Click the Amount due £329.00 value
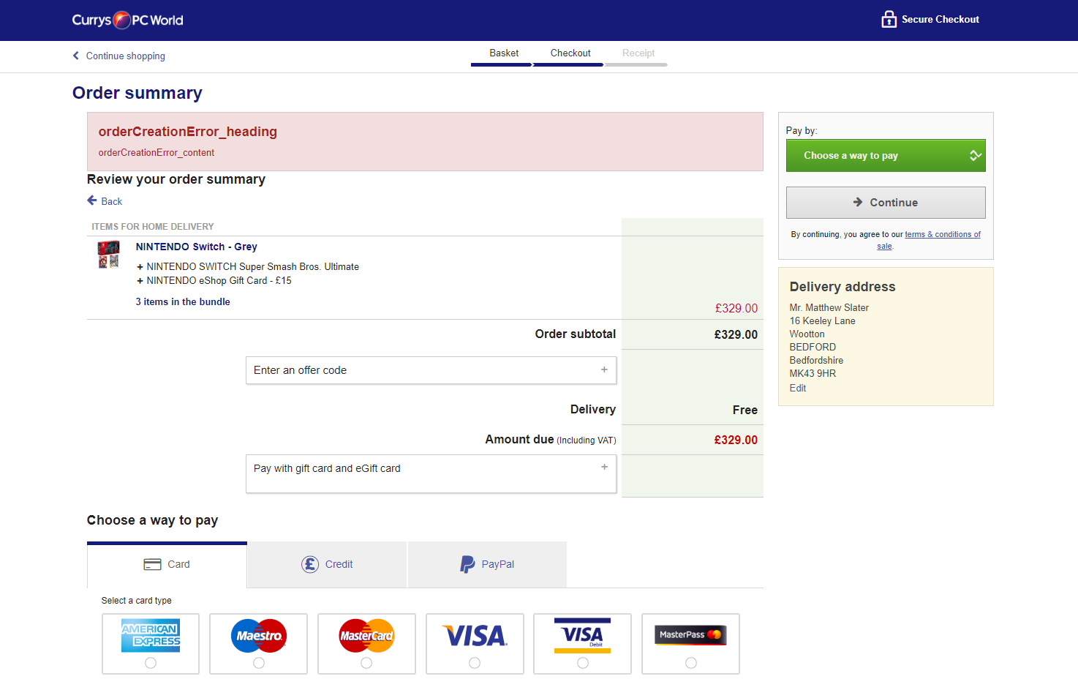Image resolution: width=1078 pixels, height=679 pixels. [736, 440]
